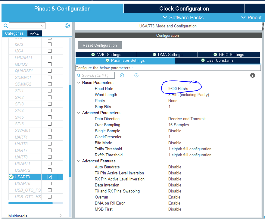Click the previous search result arrow icon
This screenshot has height=219, width=265.
(122, 75)
